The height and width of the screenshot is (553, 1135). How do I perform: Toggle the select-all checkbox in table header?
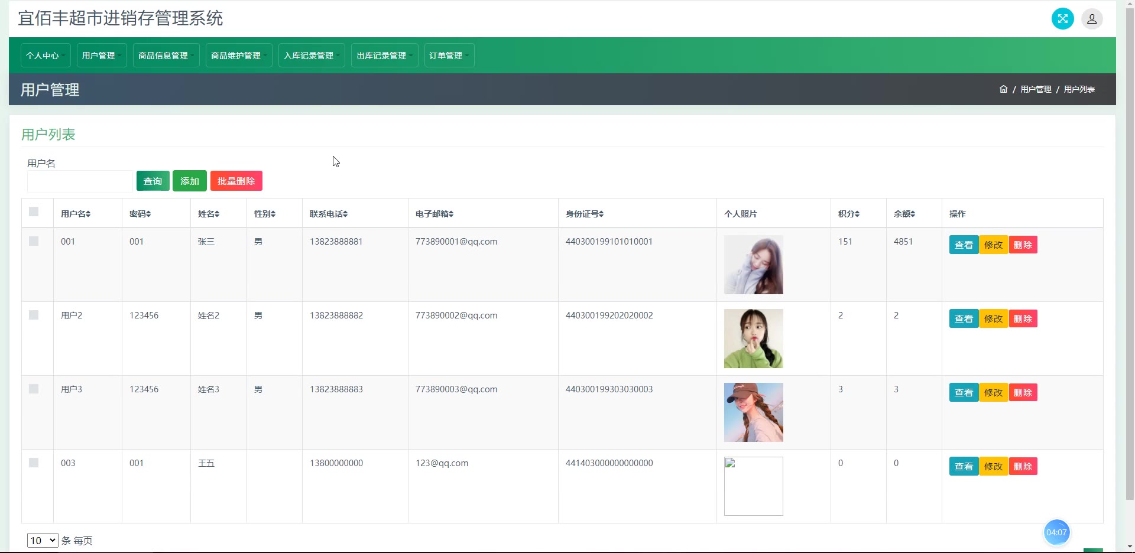(34, 212)
